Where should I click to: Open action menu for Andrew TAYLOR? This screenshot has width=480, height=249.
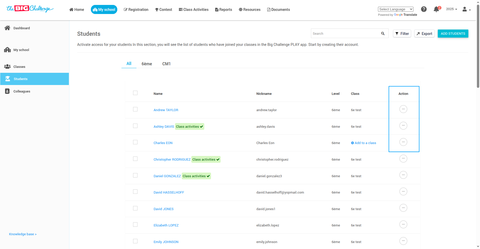(x=403, y=109)
